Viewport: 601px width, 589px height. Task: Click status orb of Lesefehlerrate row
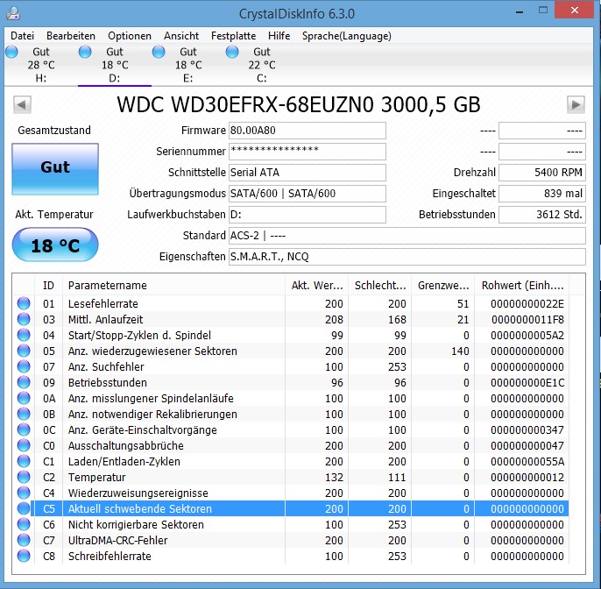(x=24, y=303)
